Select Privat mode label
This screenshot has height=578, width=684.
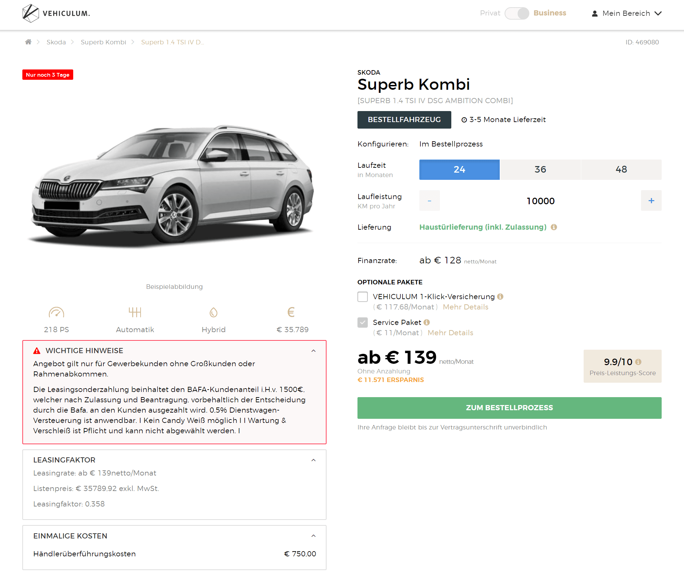[490, 13]
